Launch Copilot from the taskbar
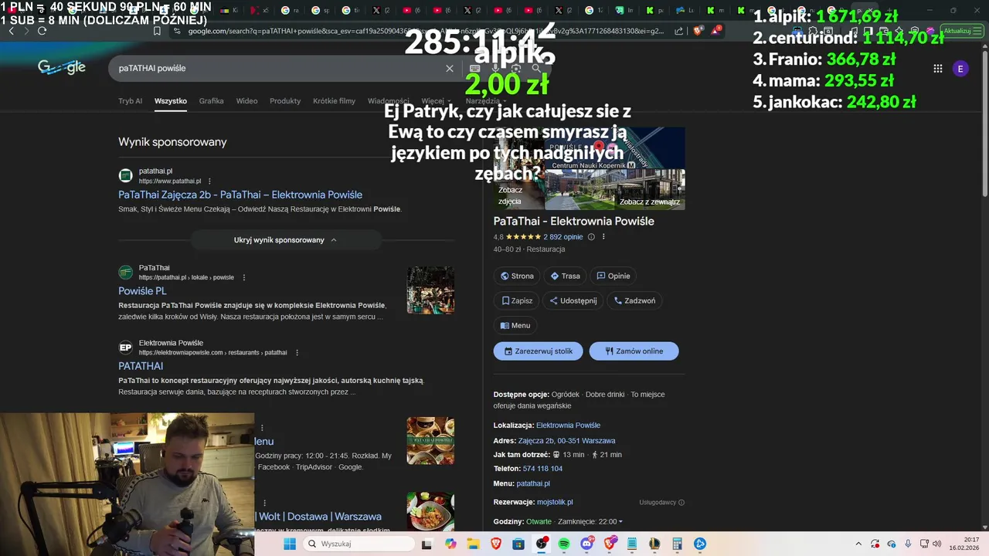This screenshot has height=556, width=989. (x=450, y=544)
